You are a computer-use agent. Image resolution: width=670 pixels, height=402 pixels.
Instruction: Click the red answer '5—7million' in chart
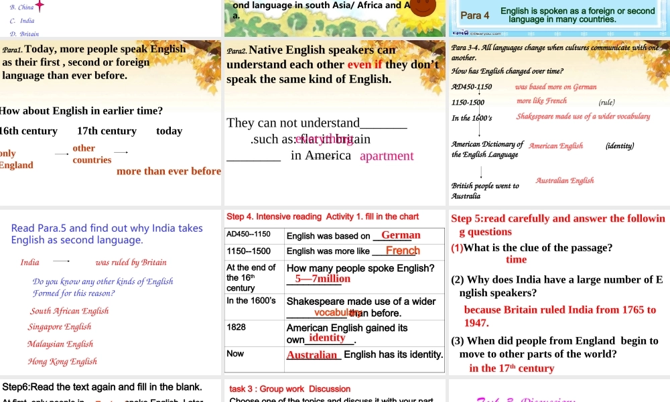[323, 279]
